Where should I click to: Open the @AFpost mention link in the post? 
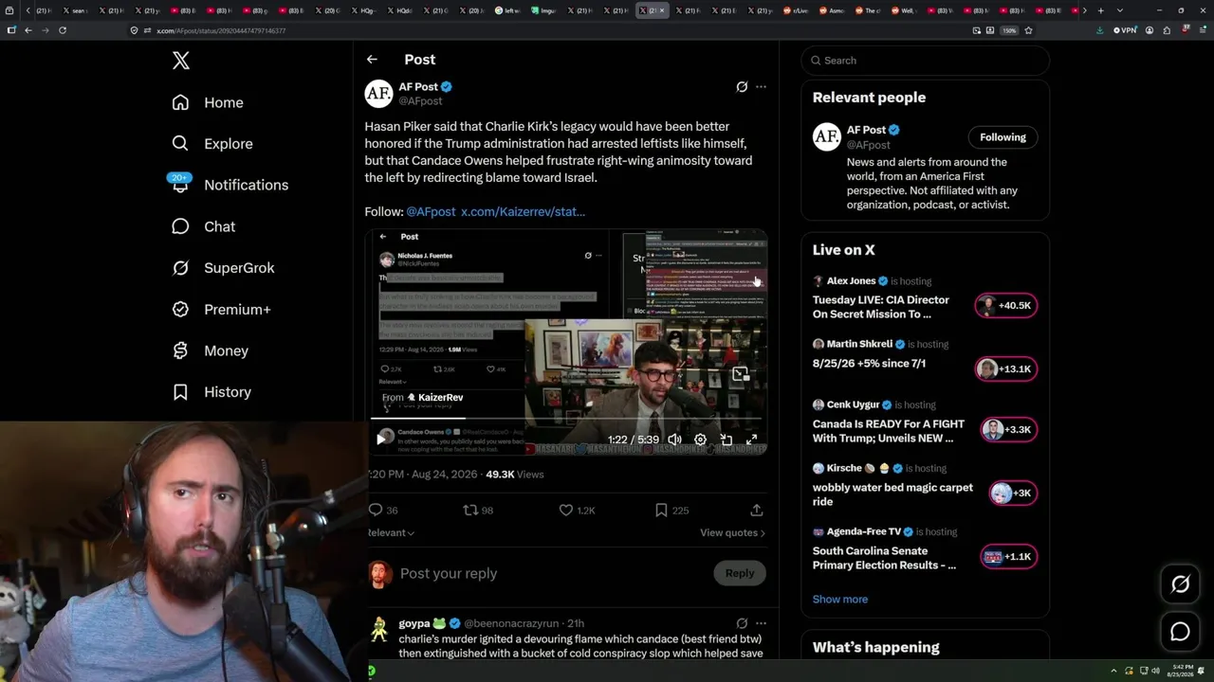pos(431,211)
